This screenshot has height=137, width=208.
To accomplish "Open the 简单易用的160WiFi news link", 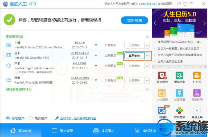I will (180, 42).
